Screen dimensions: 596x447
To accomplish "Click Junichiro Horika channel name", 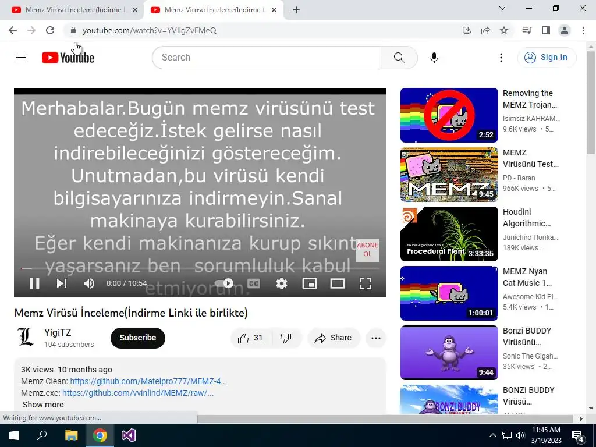I will (x=530, y=237).
